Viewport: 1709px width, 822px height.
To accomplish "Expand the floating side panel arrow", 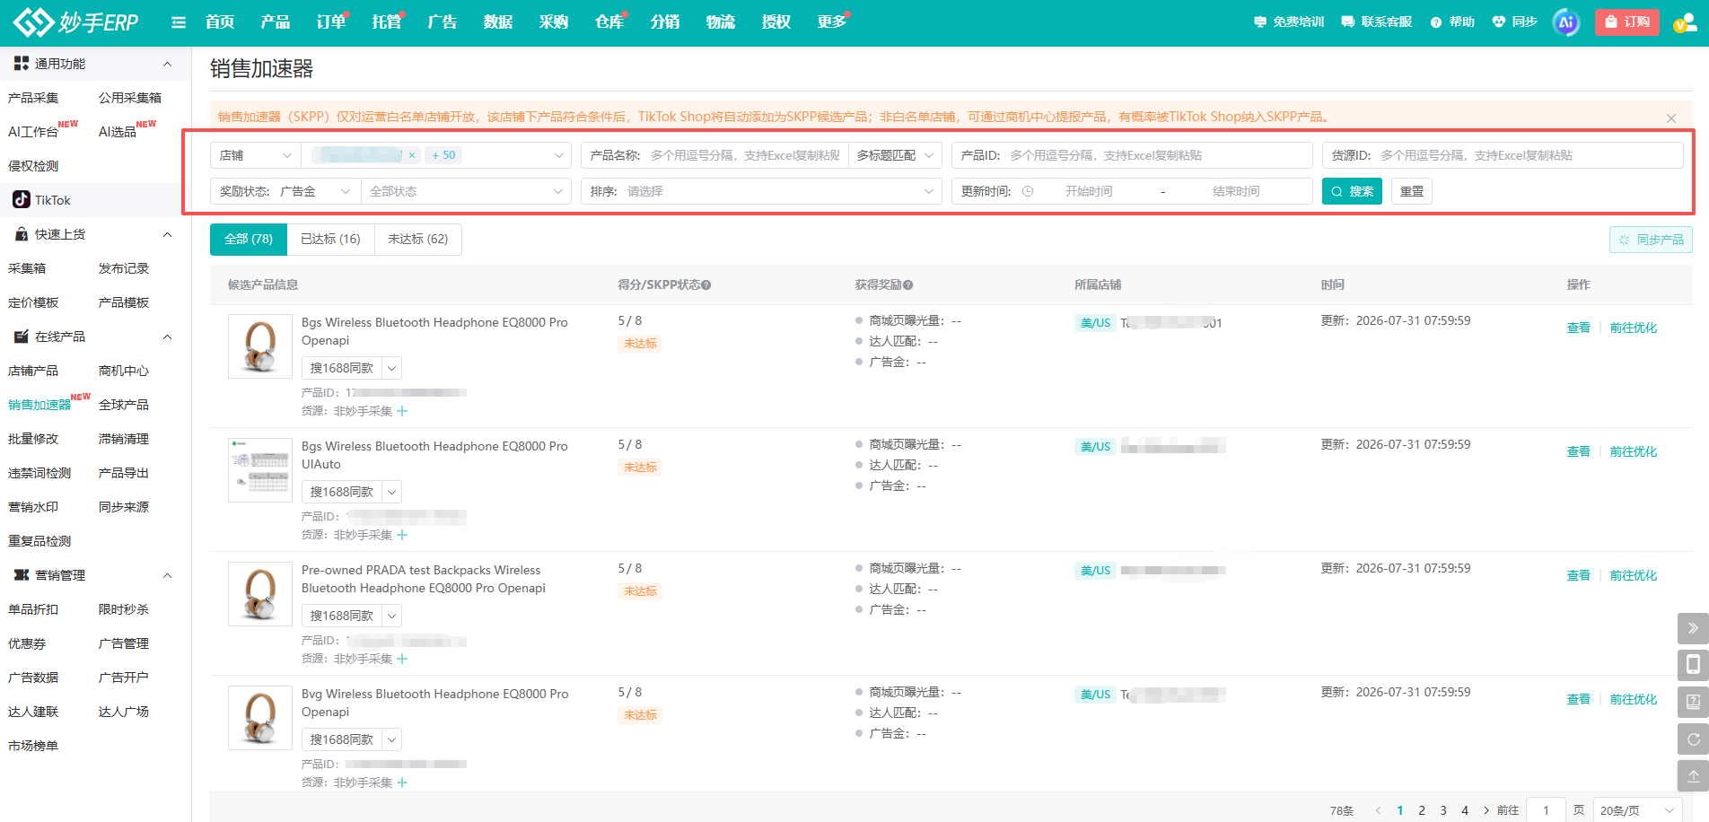I will click(x=1693, y=628).
